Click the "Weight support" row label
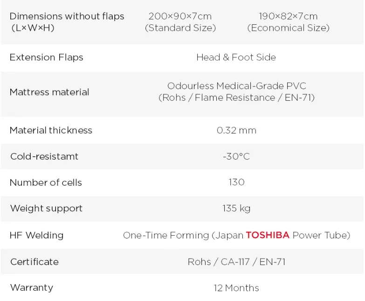This screenshot has height=301, width=365. click(x=46, y=209)
